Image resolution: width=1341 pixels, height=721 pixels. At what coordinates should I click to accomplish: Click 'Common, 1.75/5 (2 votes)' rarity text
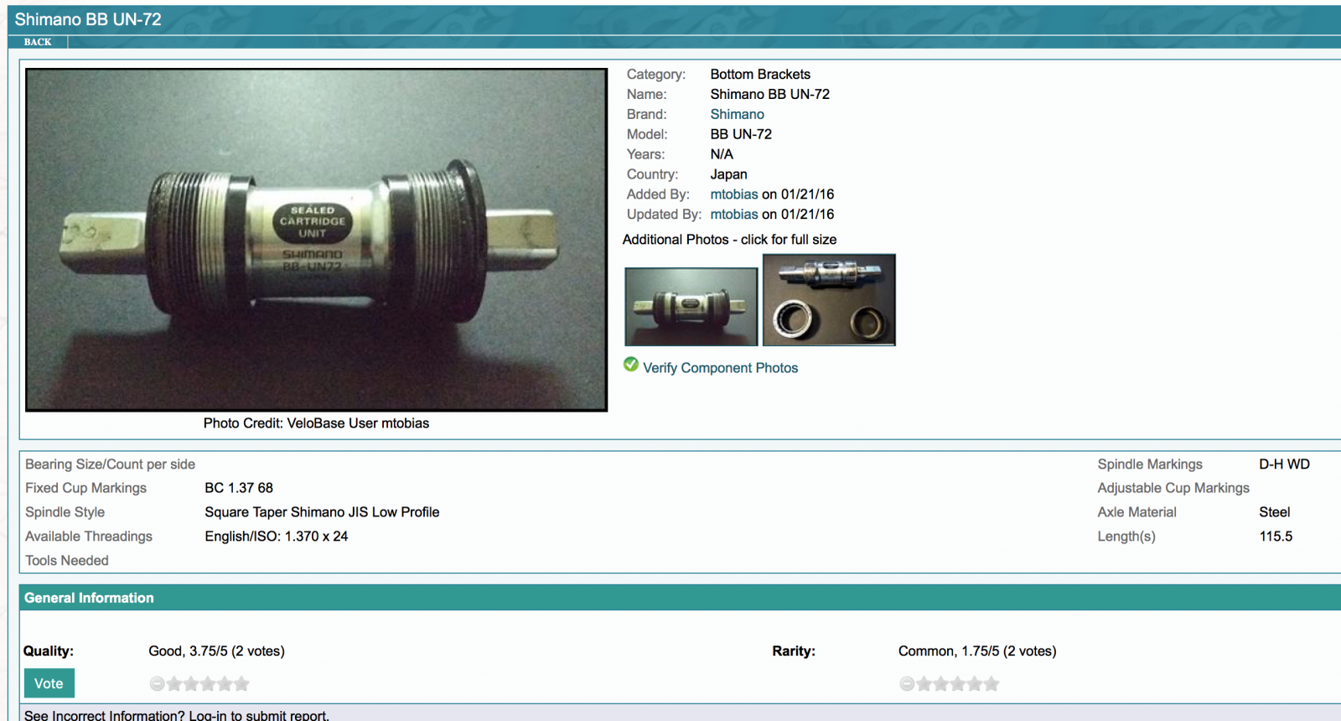977,651
